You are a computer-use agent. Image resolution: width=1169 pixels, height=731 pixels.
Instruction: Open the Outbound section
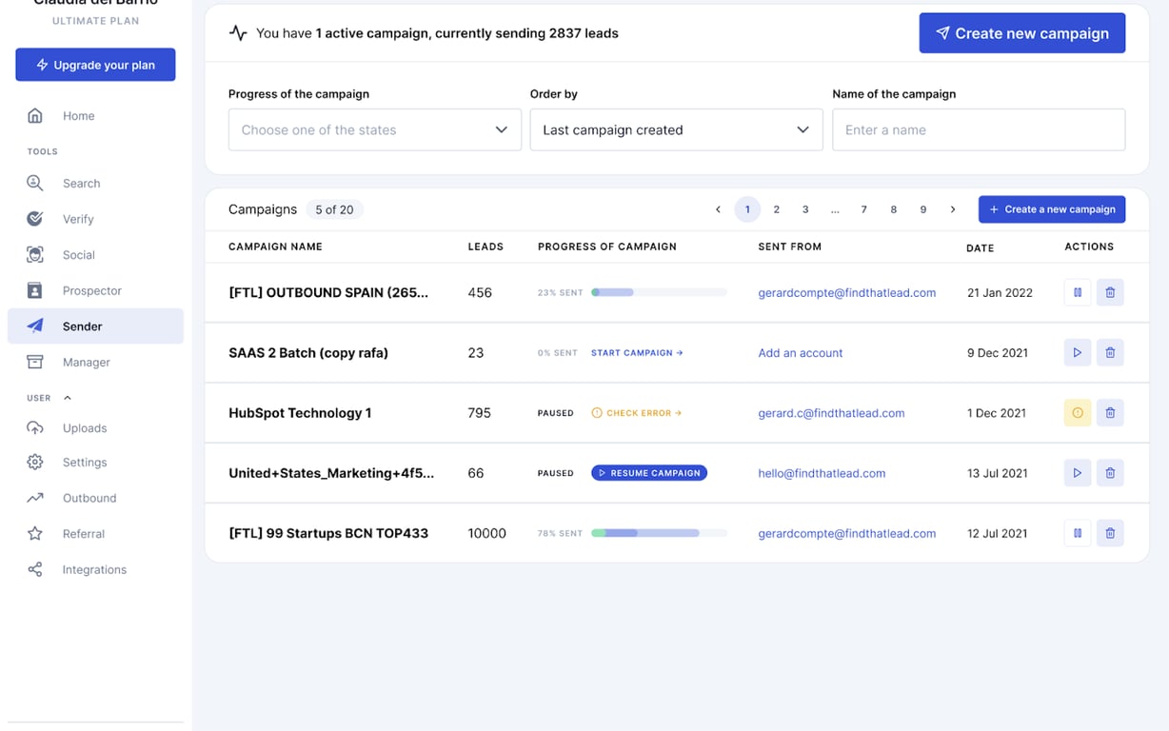(x=89, y=497)
